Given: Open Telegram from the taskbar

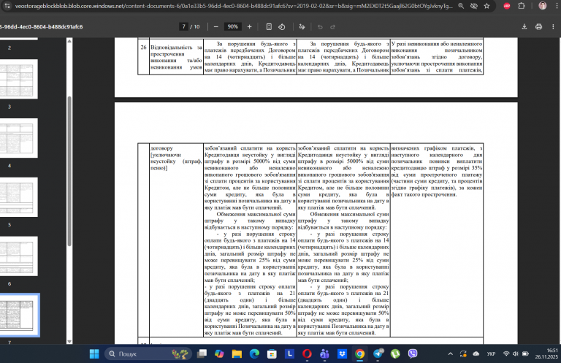Looking at the screenshot, I should point(378,354).
